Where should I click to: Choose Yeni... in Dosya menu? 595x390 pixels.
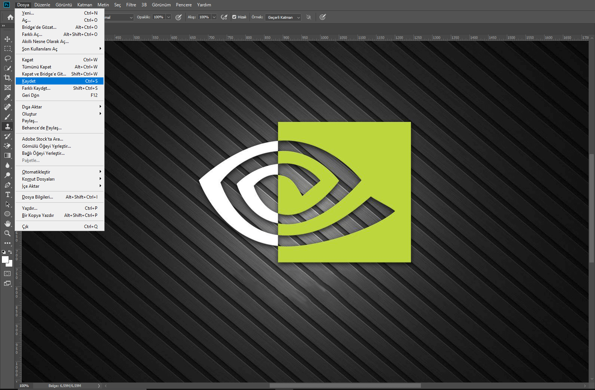(x=60, y=13)
